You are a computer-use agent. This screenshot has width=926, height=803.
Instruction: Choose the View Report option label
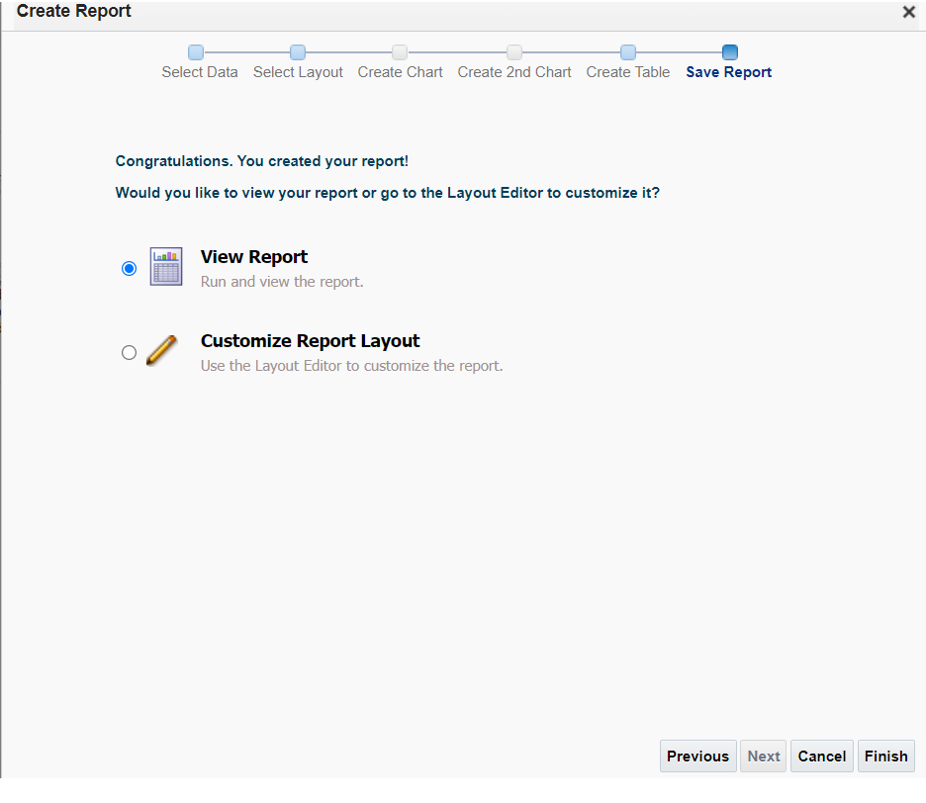pos(253,256)
